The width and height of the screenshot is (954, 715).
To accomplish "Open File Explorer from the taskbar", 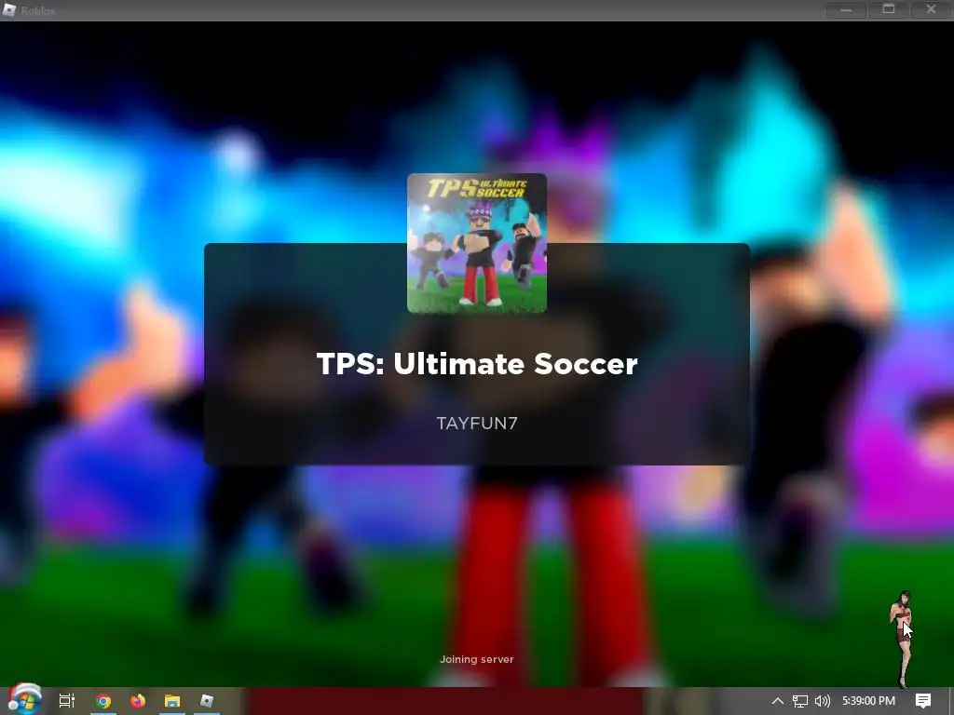I will pyautogui.click(x=172, y=701).
